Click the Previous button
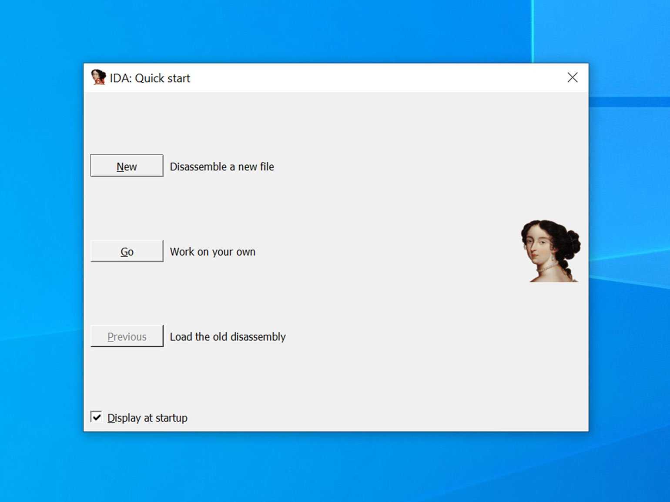The height and width of the screenshot is (502, 670). (127, 336)
